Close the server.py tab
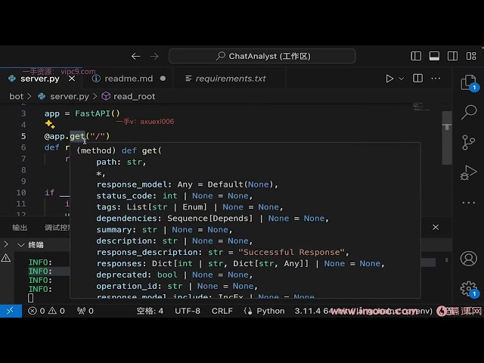This screenshot has height=363, width=484. click(x=72, y=79)
